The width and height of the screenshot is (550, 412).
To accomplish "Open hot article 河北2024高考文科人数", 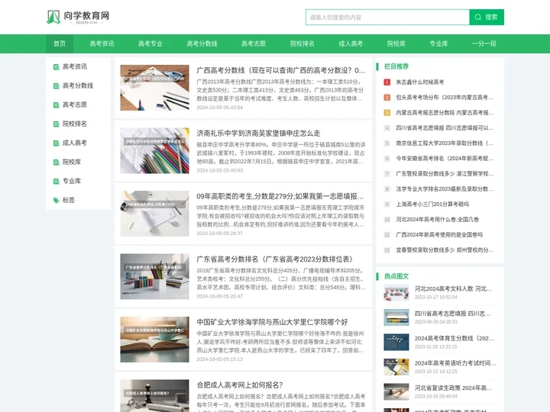I will coord(453,289).
